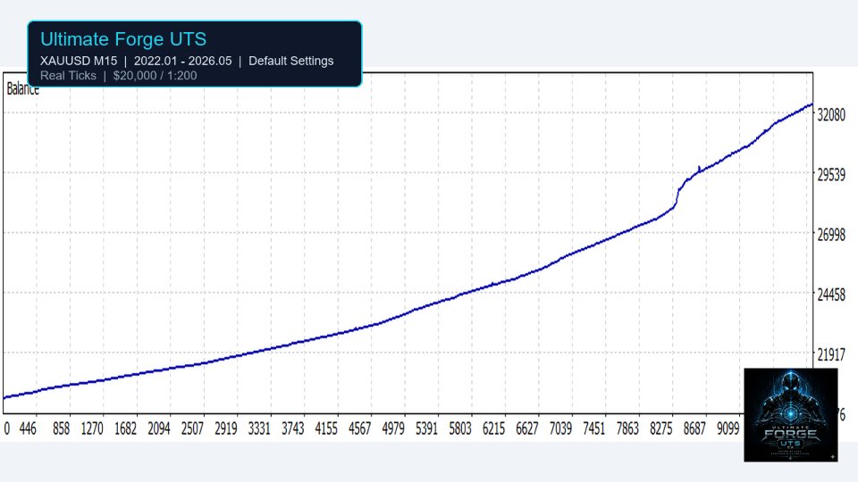
Task: Click the 446 trade axis label
Action: point(28,428)
